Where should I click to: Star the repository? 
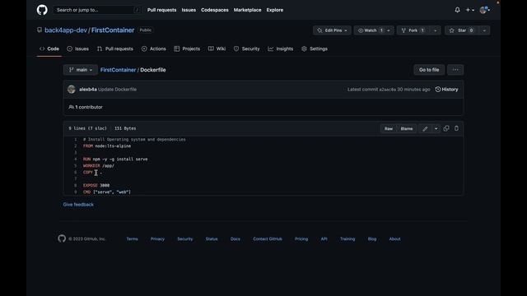click(x=462, y=30)
